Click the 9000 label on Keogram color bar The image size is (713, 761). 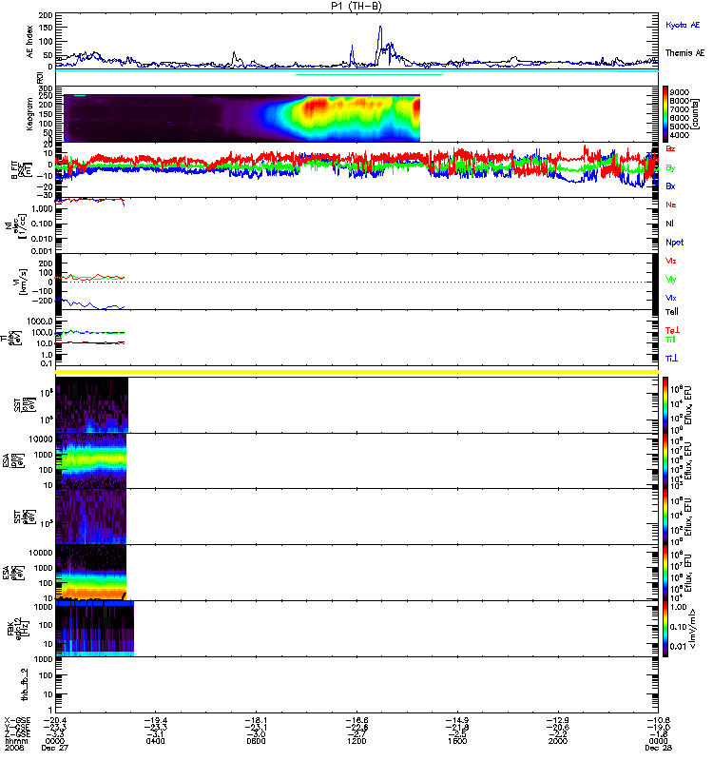[x=680, y=92]
